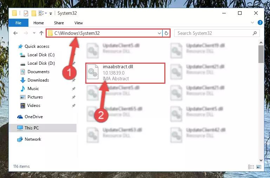
Task: Expand the ribbon with the chevron
Action: point(252,23)
